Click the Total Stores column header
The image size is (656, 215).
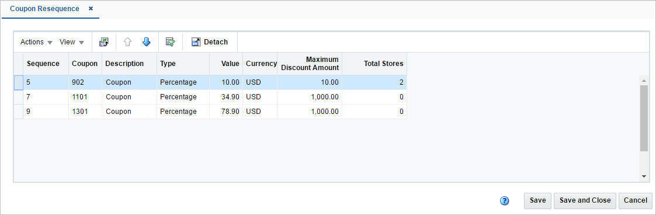374,64
